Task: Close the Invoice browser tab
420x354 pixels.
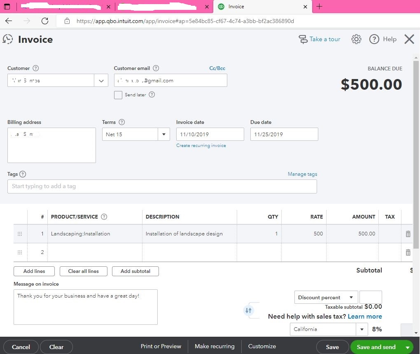Action: pos(306,7)
